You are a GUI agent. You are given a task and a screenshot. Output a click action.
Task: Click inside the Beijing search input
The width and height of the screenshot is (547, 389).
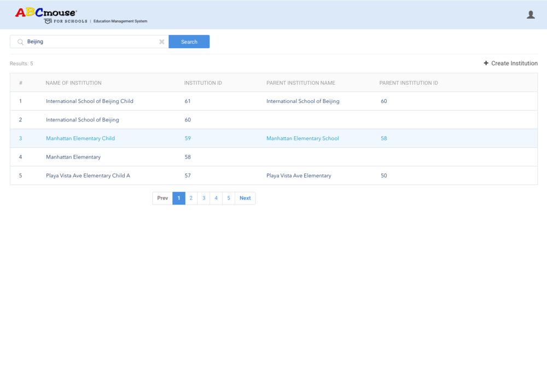tap(90, 42)
